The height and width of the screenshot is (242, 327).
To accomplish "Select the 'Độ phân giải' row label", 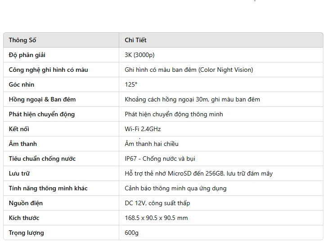I will (27, 55).
